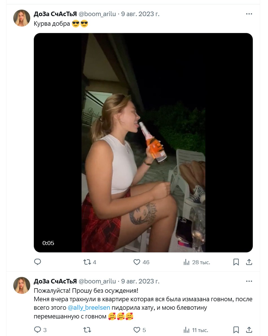The width and height of the screenshot is (268, 336).
Task: Open the first tweet's 9 авг. 2023 timestamp
Action: tap(140, 14)
